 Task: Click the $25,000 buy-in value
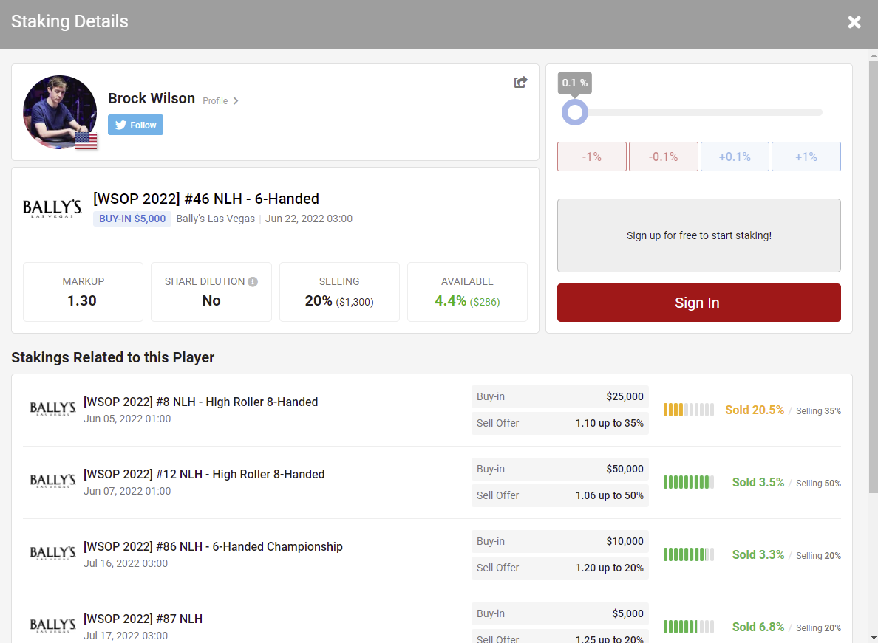coord(625,396)
